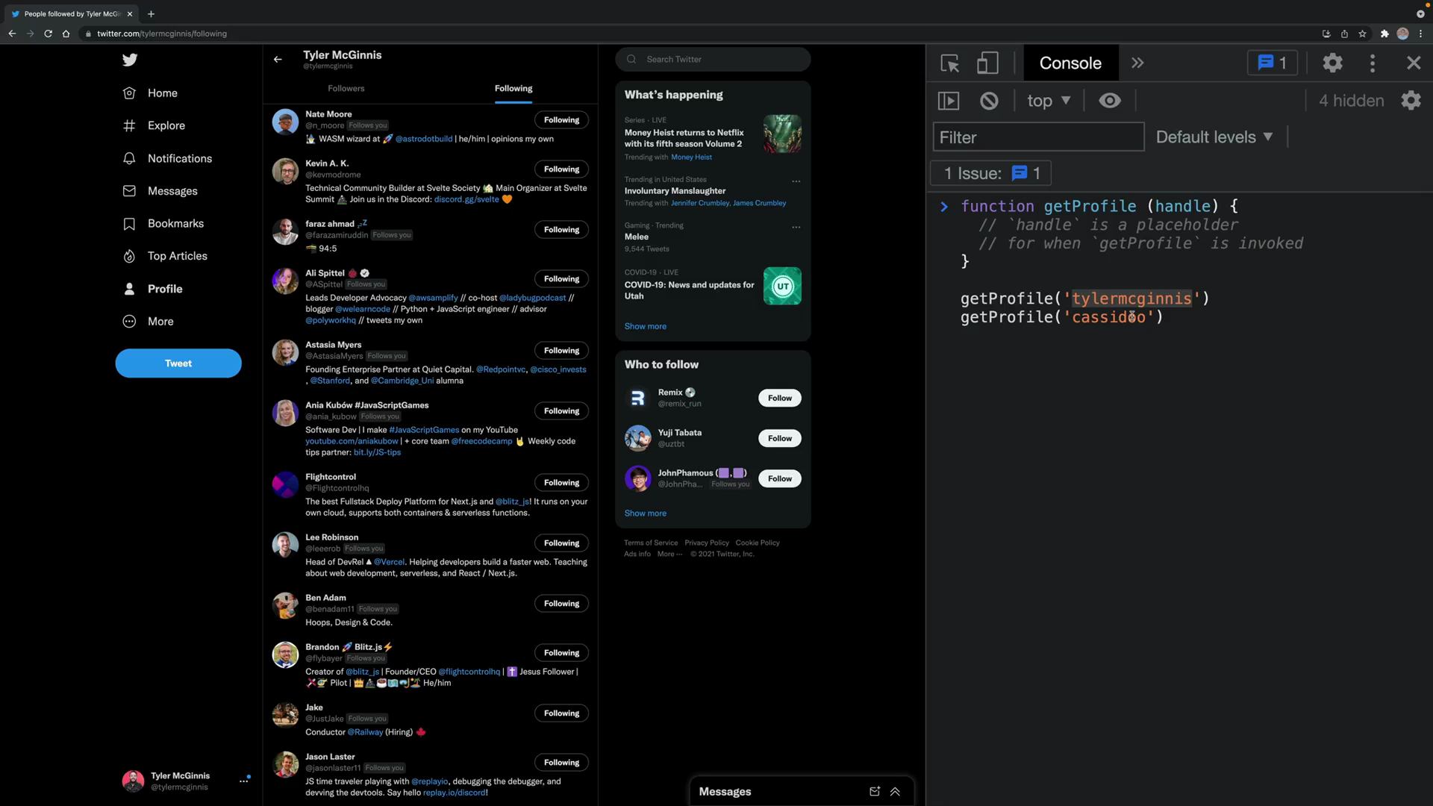Open the Bookmarks icon
The height and width of the screenshot is (806, 1433).
[129, 224]
